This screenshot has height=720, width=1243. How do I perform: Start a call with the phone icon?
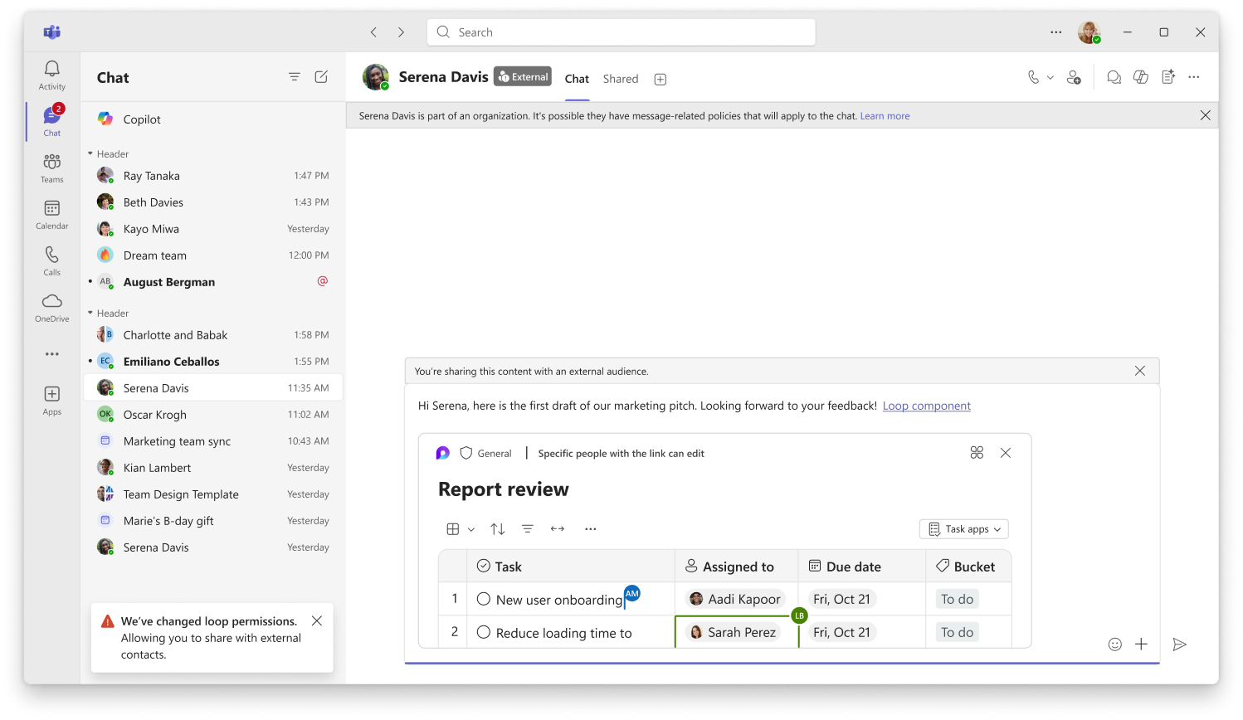click(1032, 76)
